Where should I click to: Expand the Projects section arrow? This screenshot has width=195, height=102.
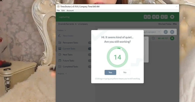(66, 74)
